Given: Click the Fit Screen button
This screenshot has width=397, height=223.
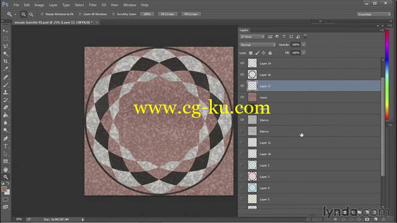Looking at the screenshot, I should [x=168, y=14].
